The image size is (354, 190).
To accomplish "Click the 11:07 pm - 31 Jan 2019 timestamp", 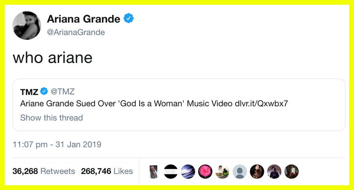I will tap(57, 144).
